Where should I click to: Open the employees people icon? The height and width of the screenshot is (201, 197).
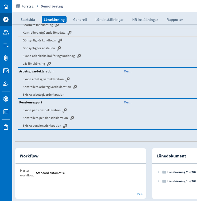[x=6, y=32]
